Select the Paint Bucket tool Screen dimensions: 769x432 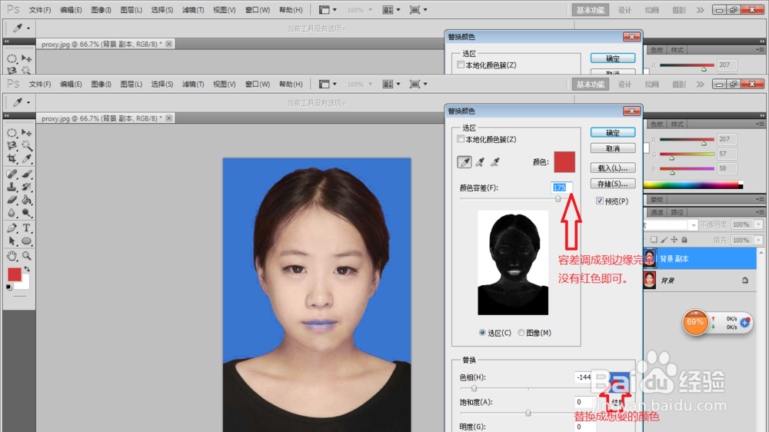click(26, 200)
